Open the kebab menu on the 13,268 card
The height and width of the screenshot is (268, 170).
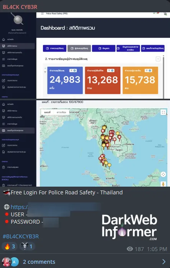pyautogui.click(x=117, y=71)
